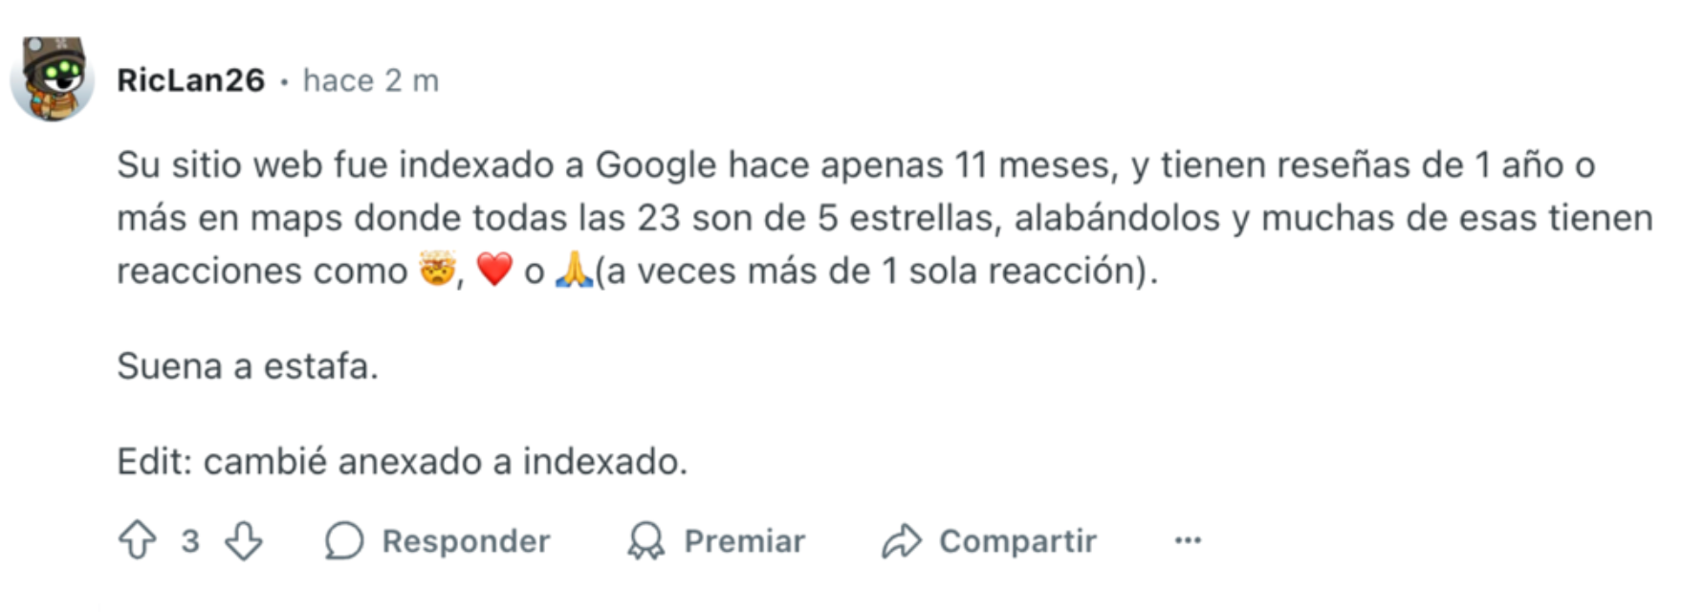Click the exploding head emoji
The image size is (1683, 612).
pos(437,271)
